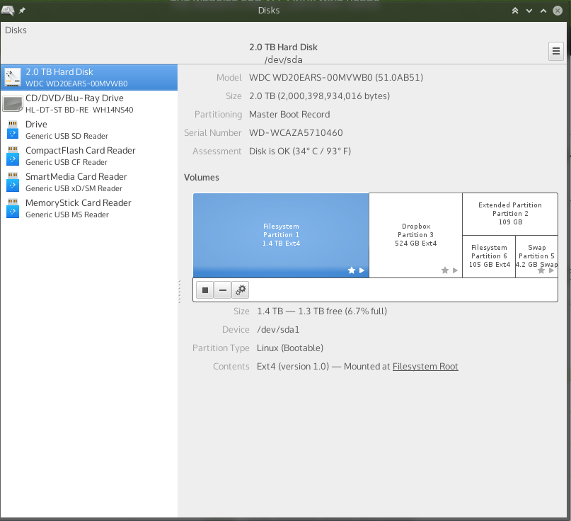Screen dimensions: 571x521
Task: Click the 1.4 TB — 1.3 TB free size text
Action: point(322,311)
